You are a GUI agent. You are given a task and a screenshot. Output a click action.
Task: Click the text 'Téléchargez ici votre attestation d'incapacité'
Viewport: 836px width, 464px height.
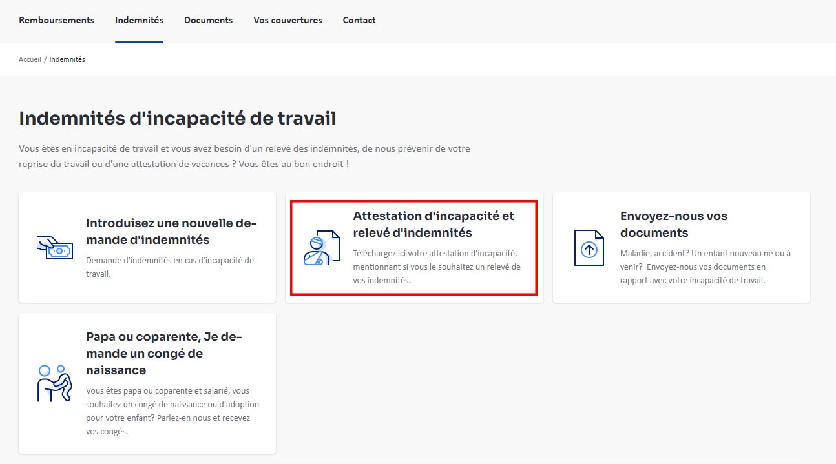coord(437,267)
